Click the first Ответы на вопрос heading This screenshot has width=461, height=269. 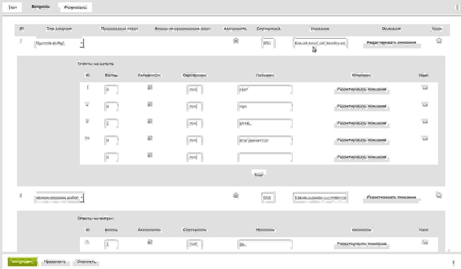click(96, 64)
